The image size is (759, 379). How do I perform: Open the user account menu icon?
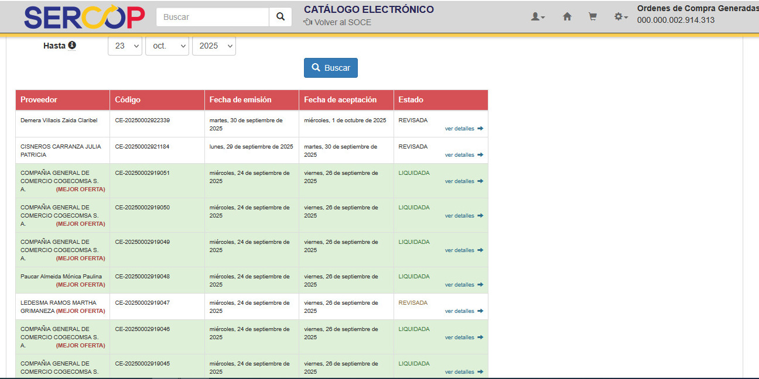click(537, 17)
